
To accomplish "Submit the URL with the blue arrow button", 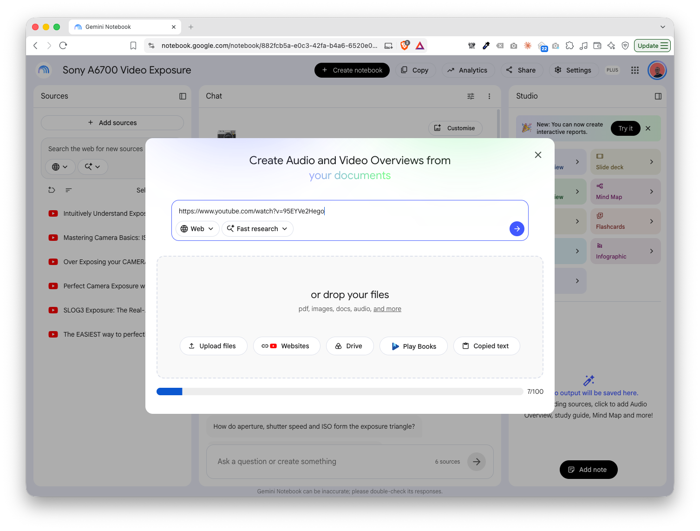I will 517,229.
